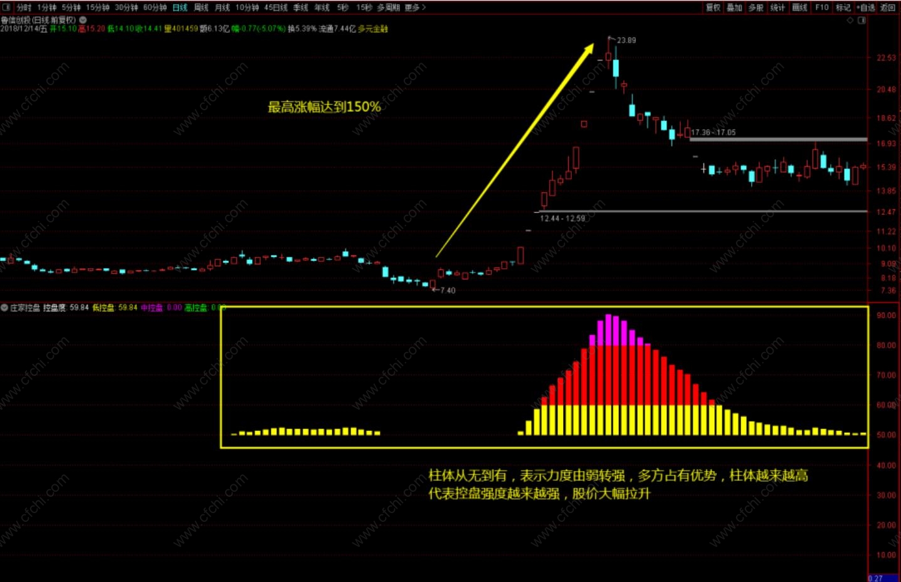The image size is (901, 582).
Task: Open the dropdown next to the stock name
Action: click(x=83, y=20)
